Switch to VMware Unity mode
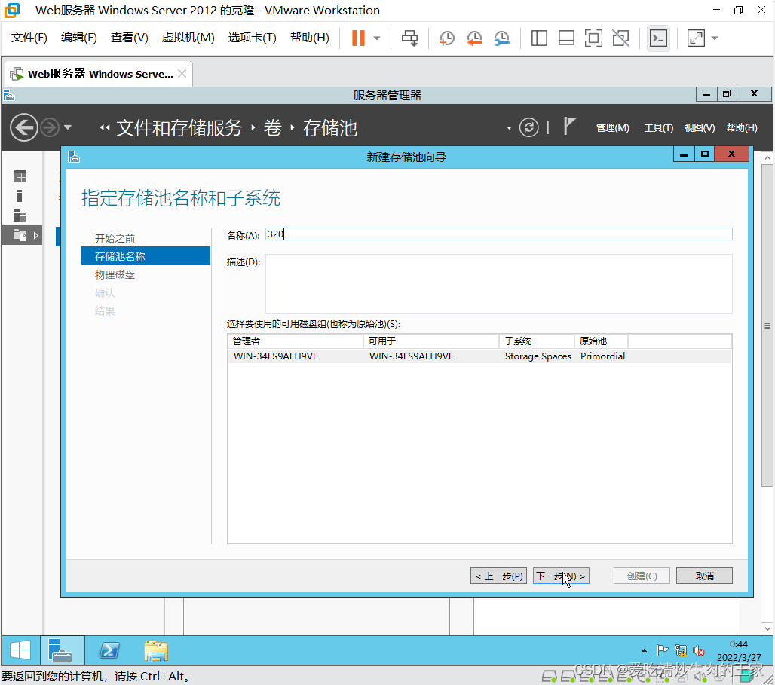This screenshot has width=775, height=685. [620, 38]
